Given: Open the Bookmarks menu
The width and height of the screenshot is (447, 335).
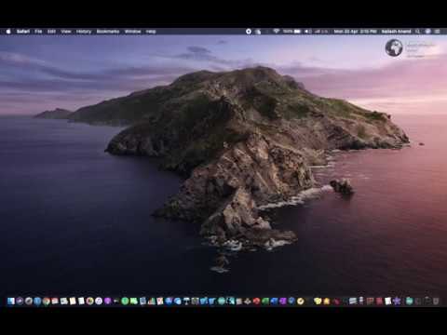Looking at the screenshot, I should click(x=108, y=32).
